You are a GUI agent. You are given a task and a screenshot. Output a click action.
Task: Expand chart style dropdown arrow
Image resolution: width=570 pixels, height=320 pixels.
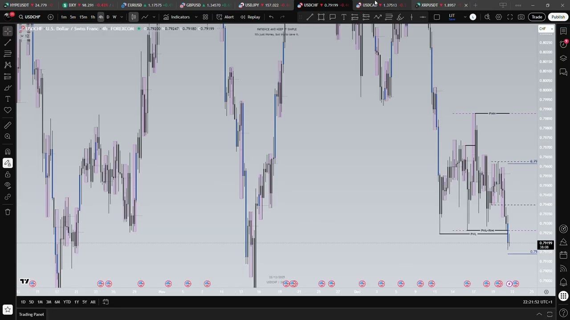tap(154, 17)
